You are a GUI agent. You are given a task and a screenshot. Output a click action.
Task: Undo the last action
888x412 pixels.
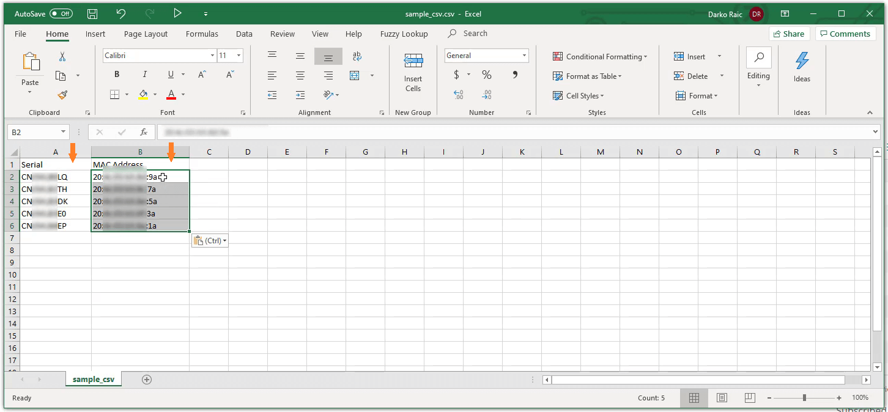click(x=120, y=13)
